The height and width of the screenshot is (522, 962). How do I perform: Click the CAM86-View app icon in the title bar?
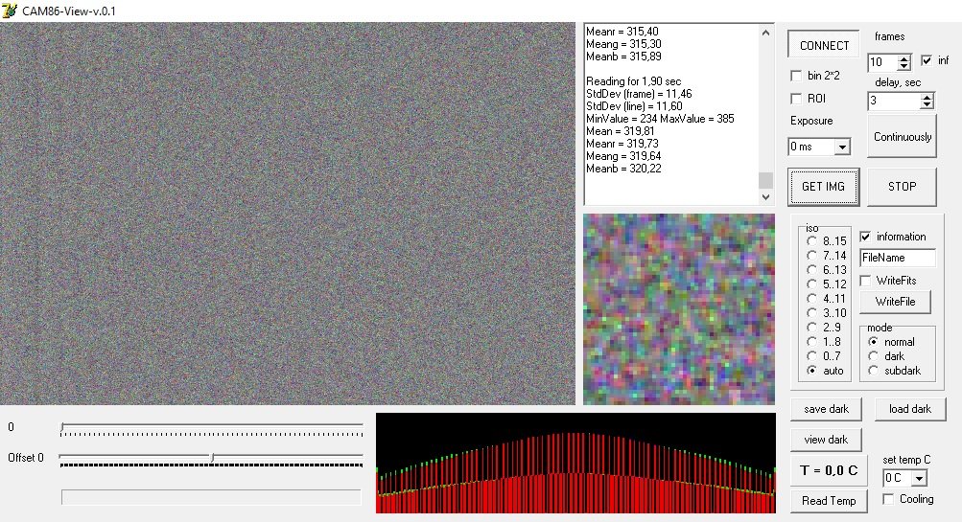pos(10,11)
